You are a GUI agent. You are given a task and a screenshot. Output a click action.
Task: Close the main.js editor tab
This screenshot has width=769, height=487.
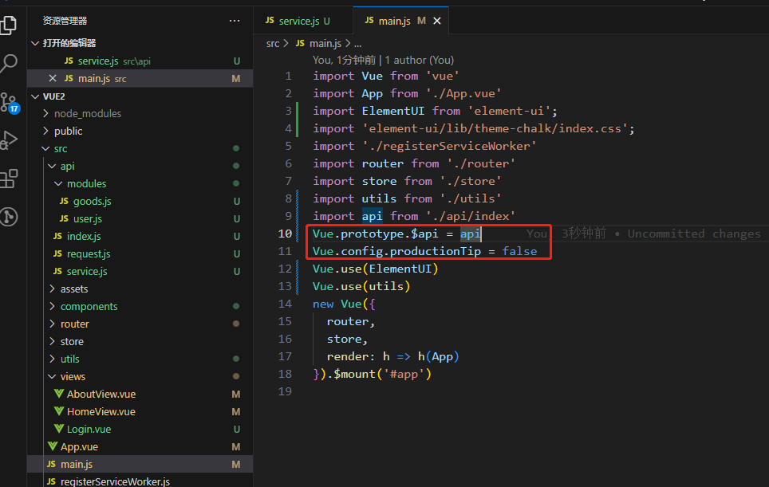pos(437,21)
